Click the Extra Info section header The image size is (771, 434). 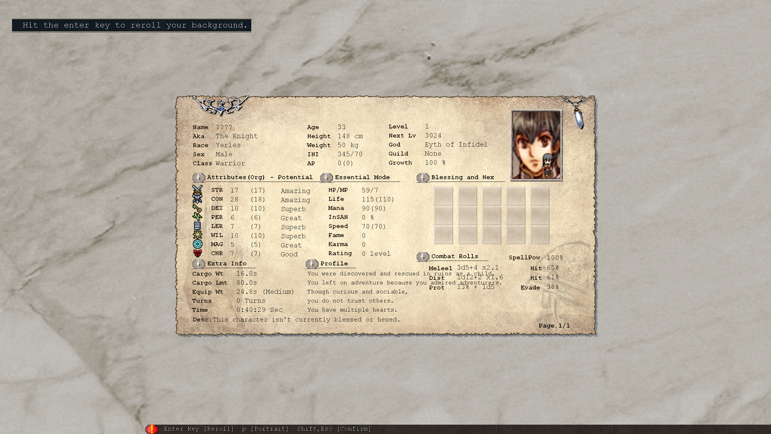point(227,263)
